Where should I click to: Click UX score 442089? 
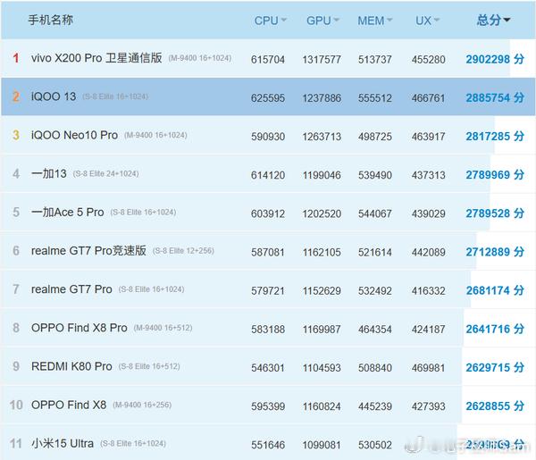[428, 253]
